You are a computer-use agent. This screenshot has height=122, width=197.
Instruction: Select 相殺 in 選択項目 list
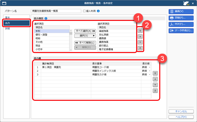(x=52, y=38)
